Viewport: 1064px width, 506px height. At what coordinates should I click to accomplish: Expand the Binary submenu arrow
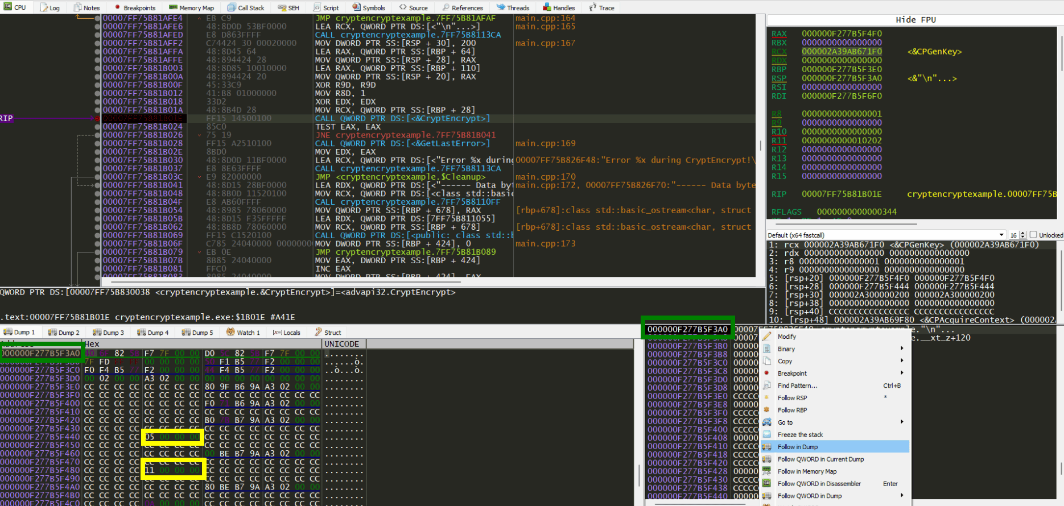(x=902, y=349)
